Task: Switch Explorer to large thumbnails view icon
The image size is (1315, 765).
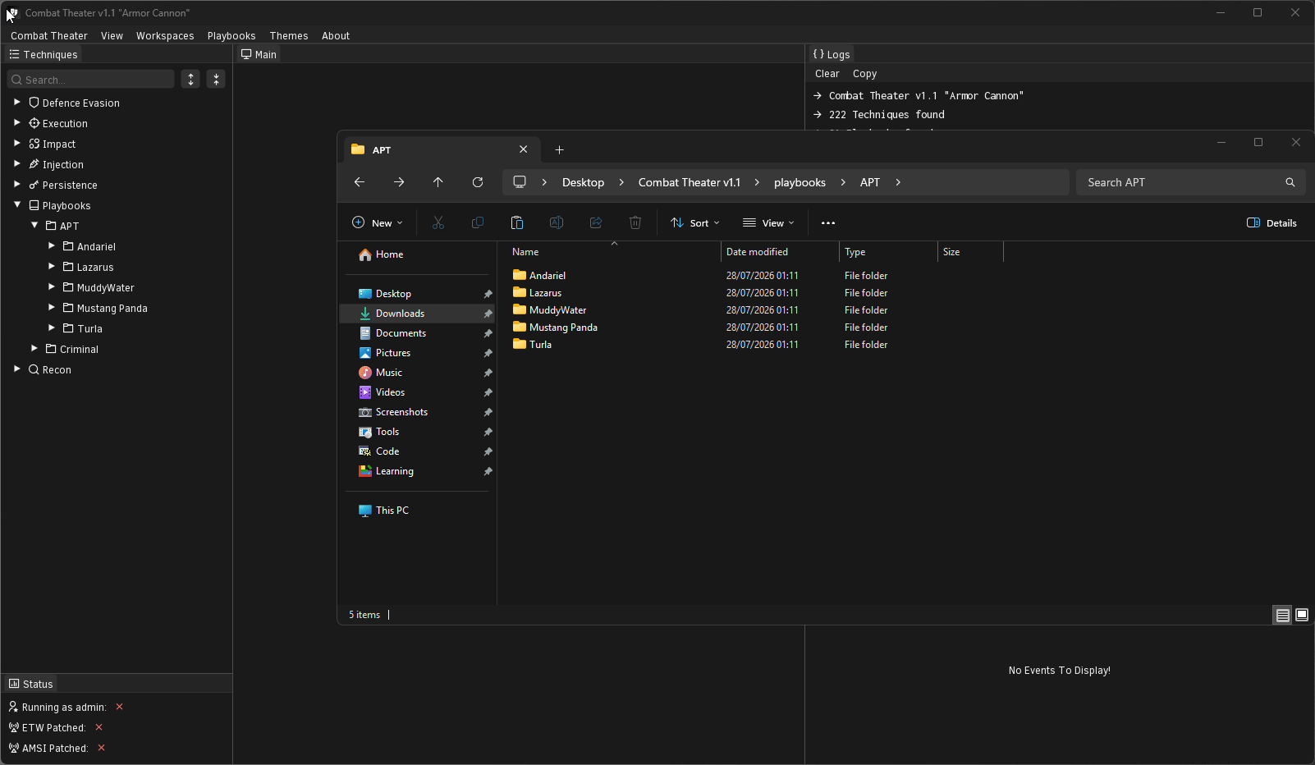Action: [1302, 615]
